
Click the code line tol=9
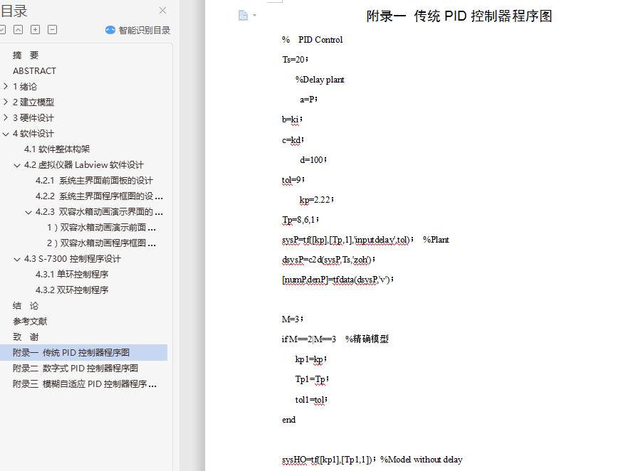(x=293, y=180)
